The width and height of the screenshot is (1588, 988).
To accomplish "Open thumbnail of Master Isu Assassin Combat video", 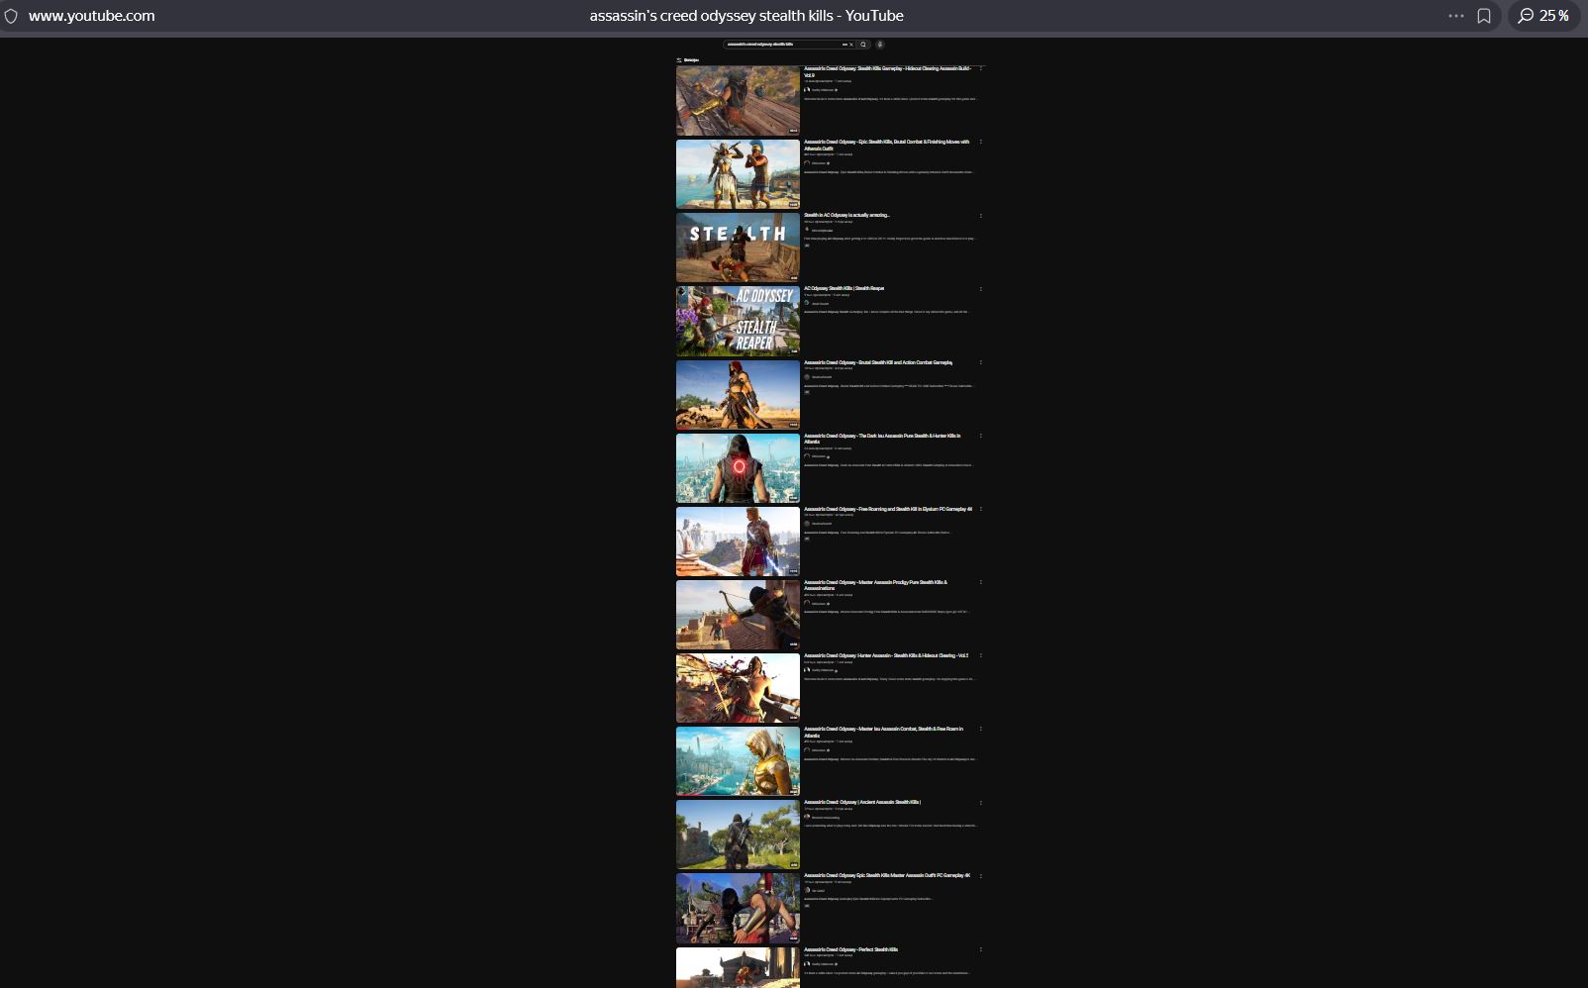I will [x=738, y=761].
